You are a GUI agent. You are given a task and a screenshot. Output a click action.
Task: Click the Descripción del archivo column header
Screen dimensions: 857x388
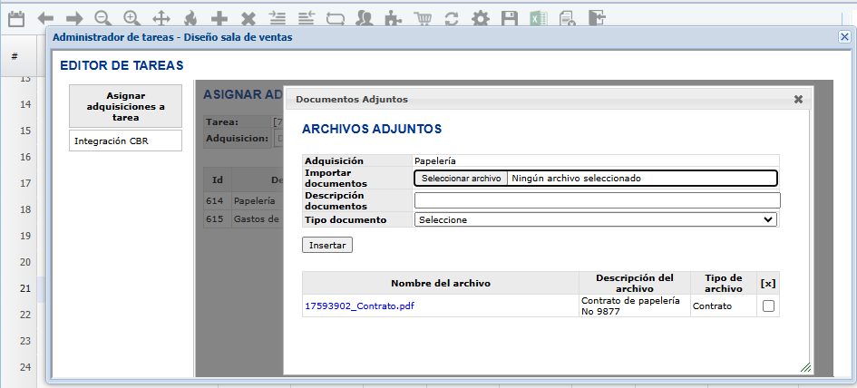coord(635,283)
